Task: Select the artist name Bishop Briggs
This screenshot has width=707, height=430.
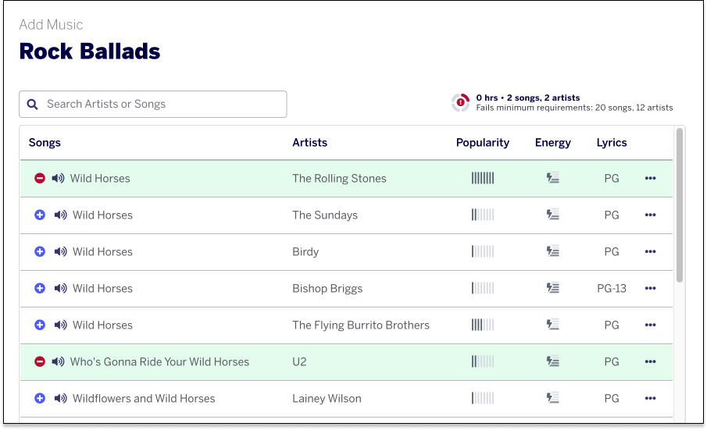Action: pos(327,289)
